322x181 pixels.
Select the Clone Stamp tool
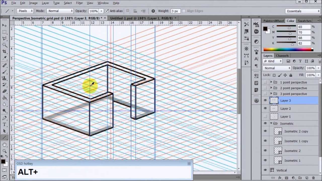point(5,78)
